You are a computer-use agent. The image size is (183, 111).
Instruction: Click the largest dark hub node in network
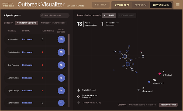(x=128, y=64)
